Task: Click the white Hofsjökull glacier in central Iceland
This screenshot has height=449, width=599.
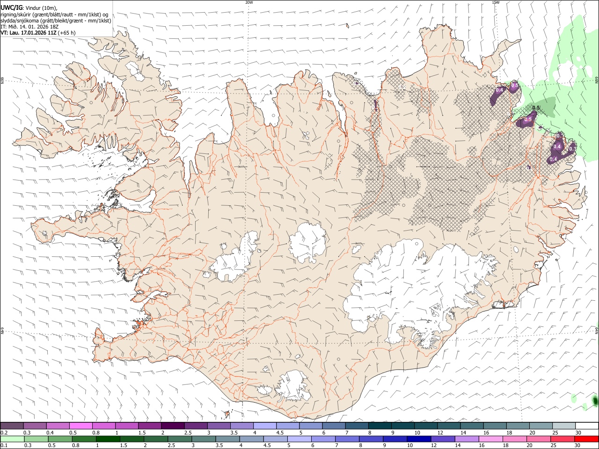Action: click(x=308, y=242)
